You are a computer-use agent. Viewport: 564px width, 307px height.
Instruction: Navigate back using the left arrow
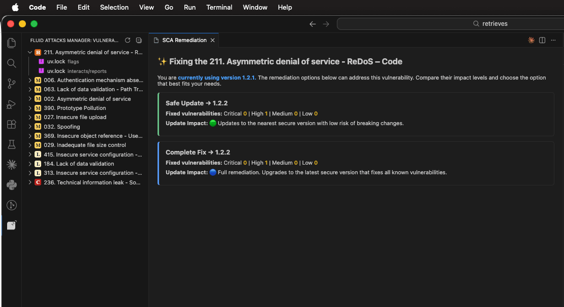coord(312,23)
